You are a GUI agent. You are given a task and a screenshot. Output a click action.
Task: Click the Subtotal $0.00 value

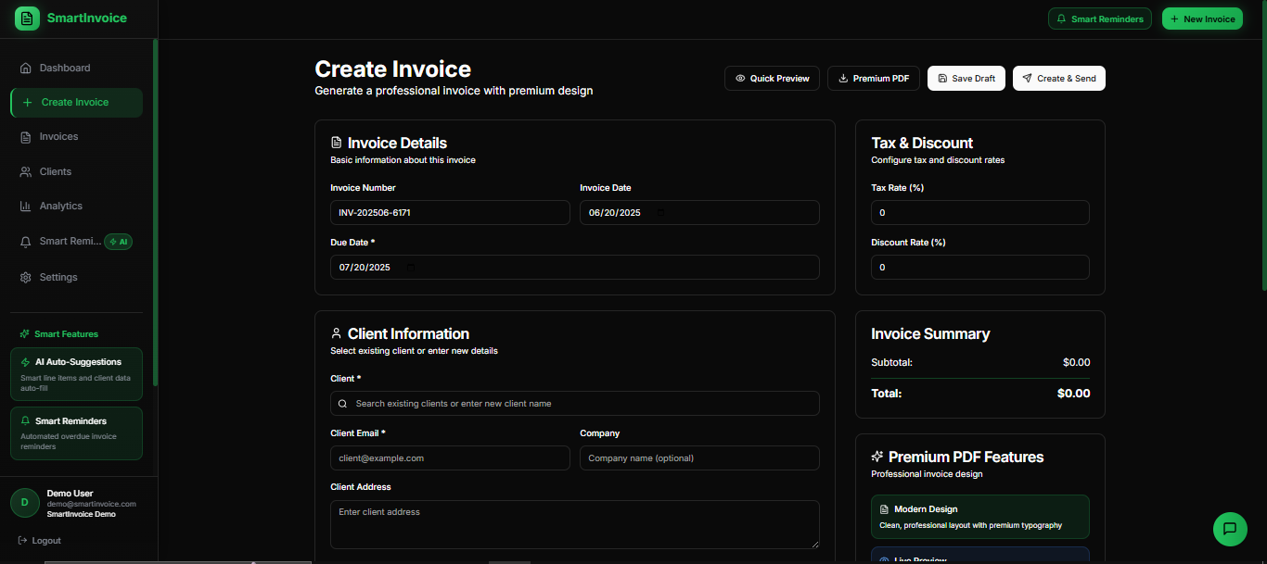pos(1076,363)
